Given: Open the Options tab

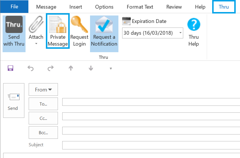Looking at the screenshot, I should (104, 7).
